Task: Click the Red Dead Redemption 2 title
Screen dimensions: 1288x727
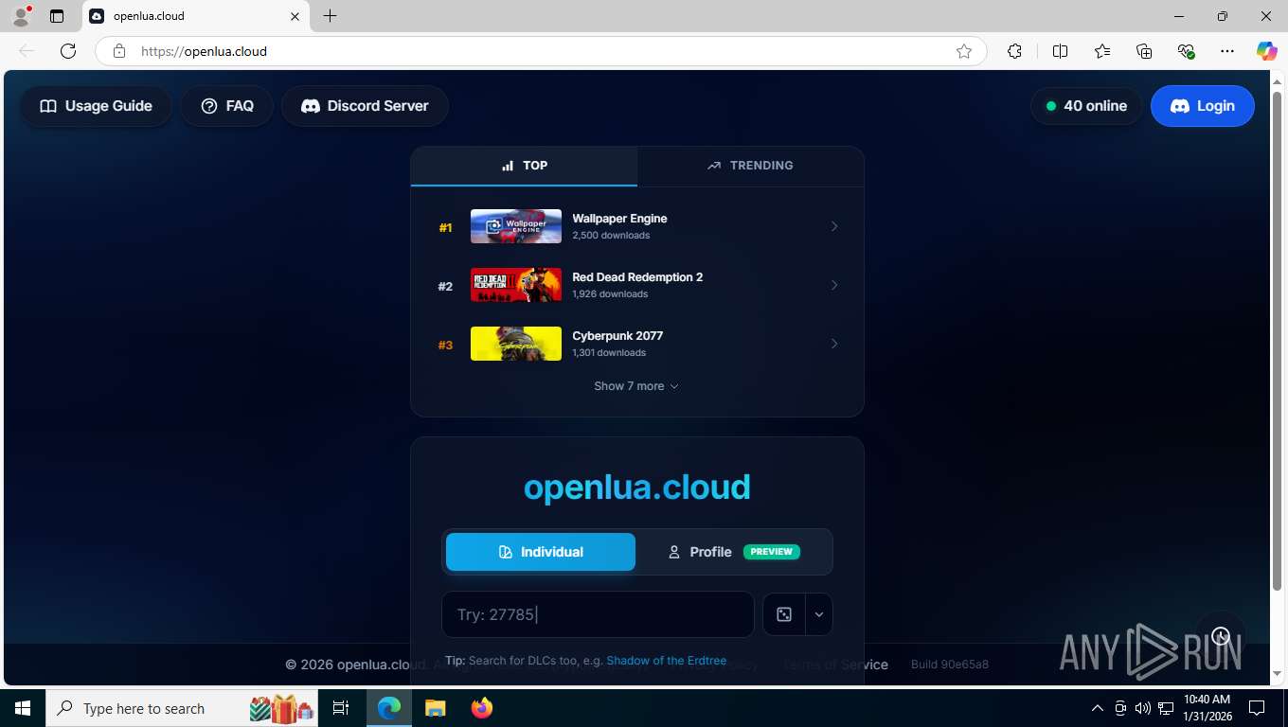Action: (637, 277)
